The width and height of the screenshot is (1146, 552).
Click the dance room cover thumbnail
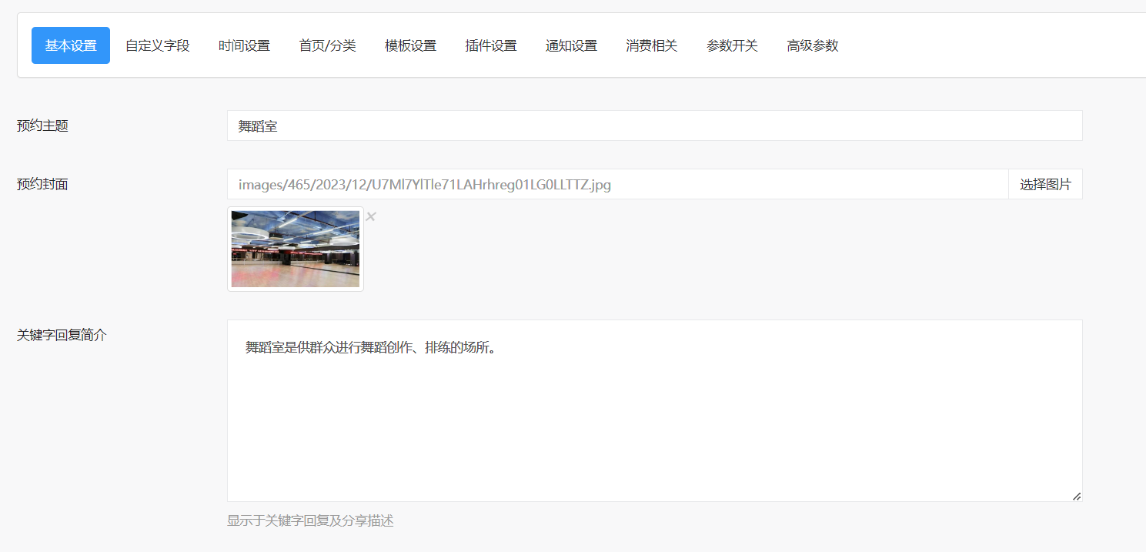click(x=296, y=249)
